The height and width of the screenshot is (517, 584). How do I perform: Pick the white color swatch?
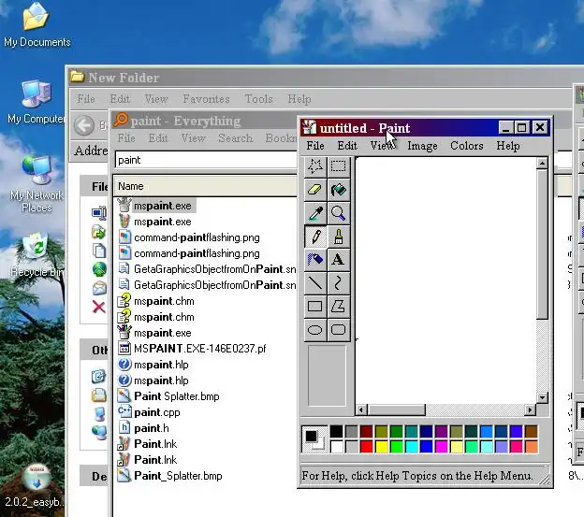336,446
